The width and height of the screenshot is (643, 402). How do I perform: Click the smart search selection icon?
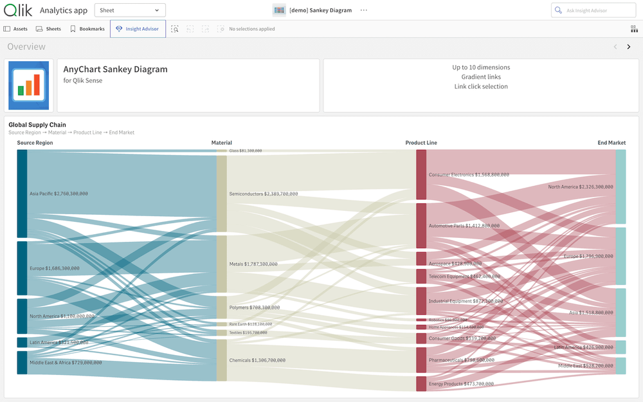[x=175, y=29]
